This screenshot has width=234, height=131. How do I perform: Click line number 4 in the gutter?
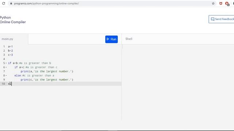point(4,59)
